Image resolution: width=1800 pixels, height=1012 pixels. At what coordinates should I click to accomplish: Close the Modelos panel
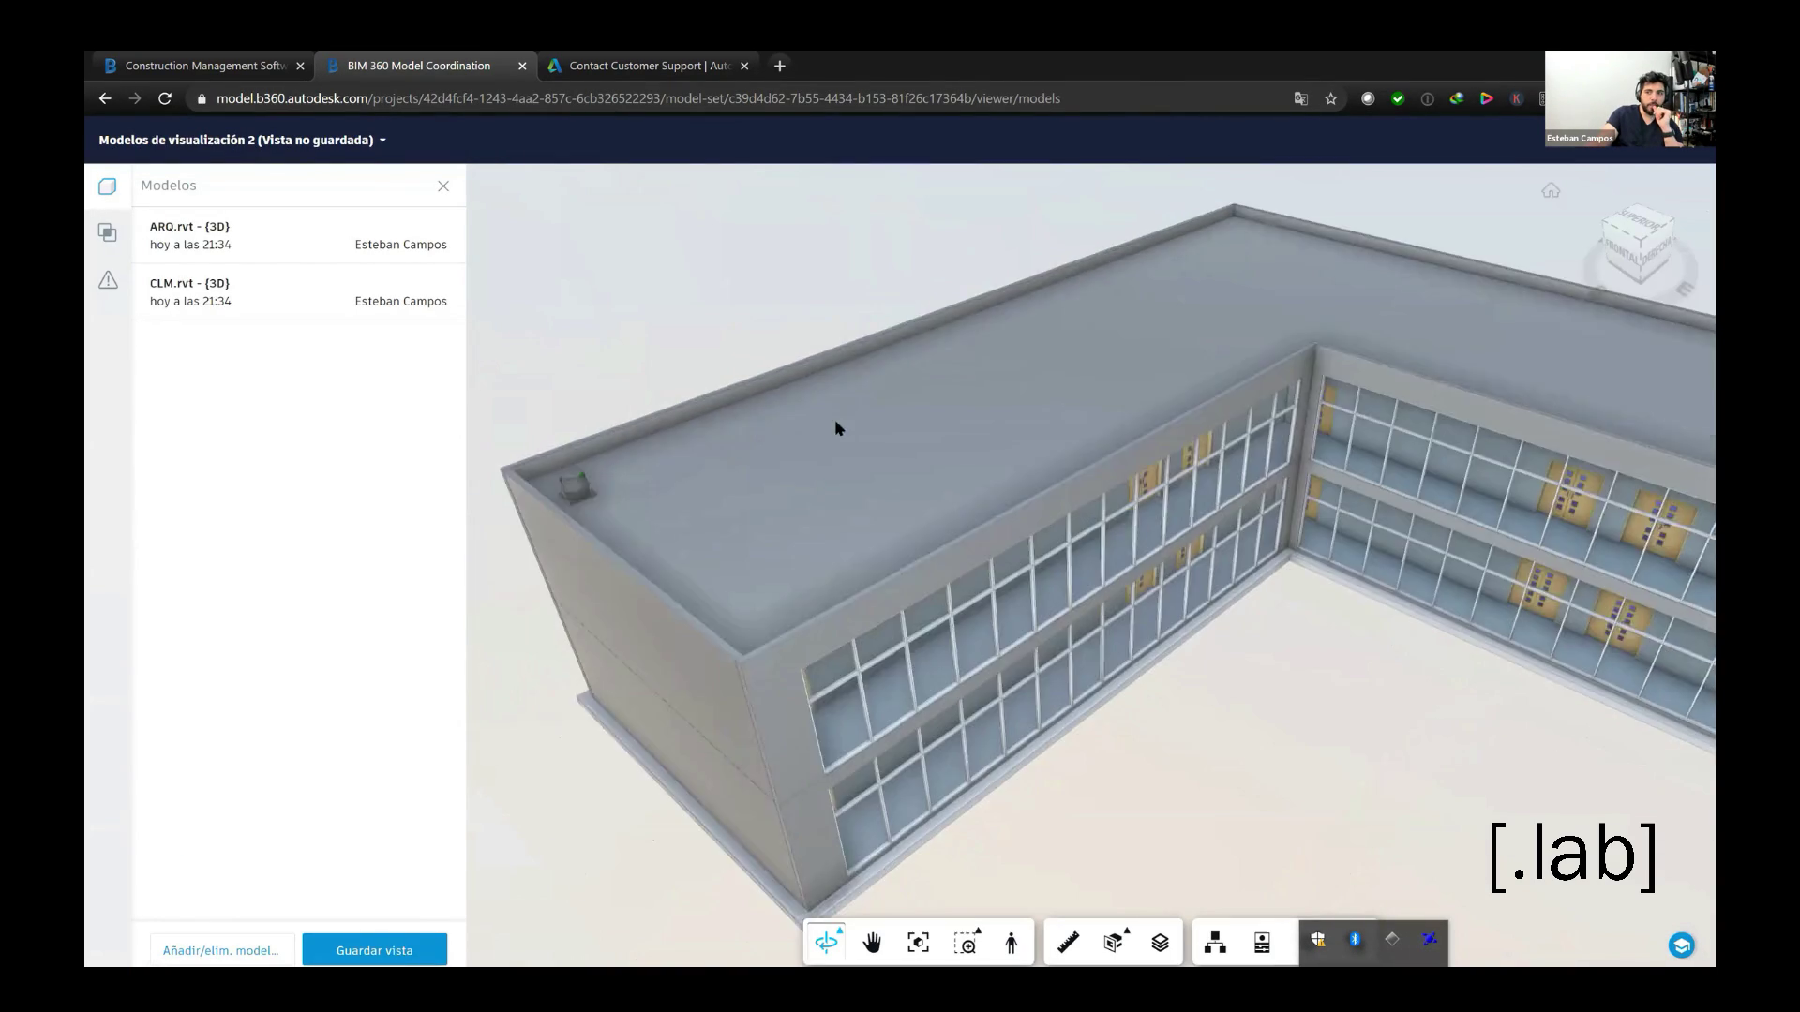pyautogui.click(x=443, y=186)
